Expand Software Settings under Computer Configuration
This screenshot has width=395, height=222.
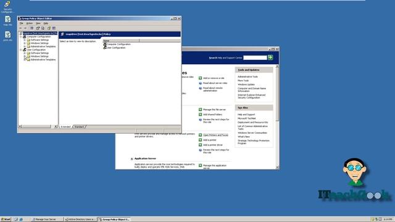(x=25, y=40)
